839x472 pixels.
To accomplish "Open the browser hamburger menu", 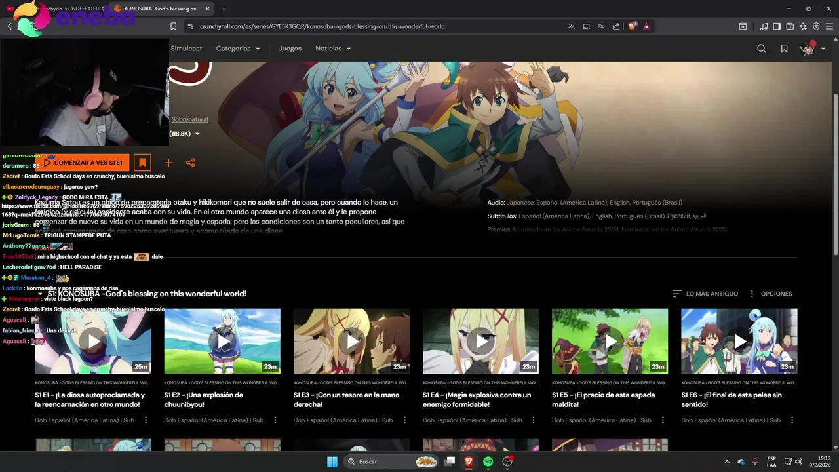I will [829, 26].
